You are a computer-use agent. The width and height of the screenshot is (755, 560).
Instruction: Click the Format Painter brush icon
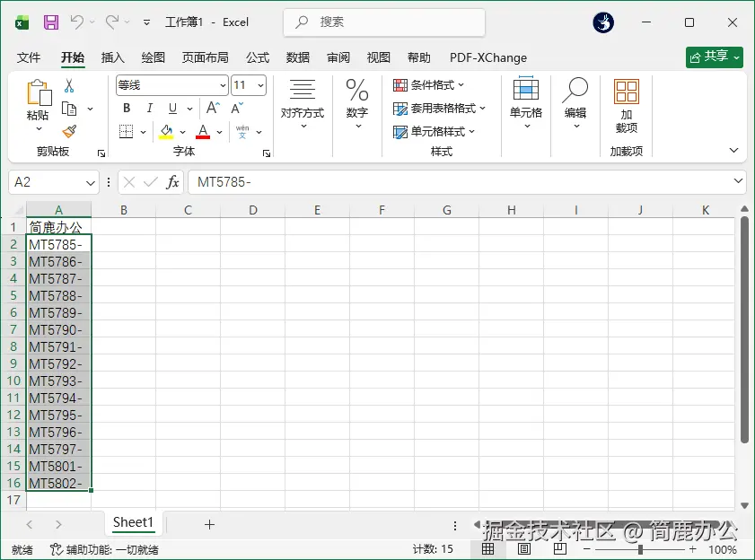tap(69, 131)
